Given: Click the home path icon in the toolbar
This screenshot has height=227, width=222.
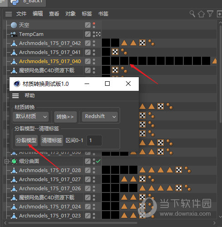Looking at the screenshot, I should 201,14.
